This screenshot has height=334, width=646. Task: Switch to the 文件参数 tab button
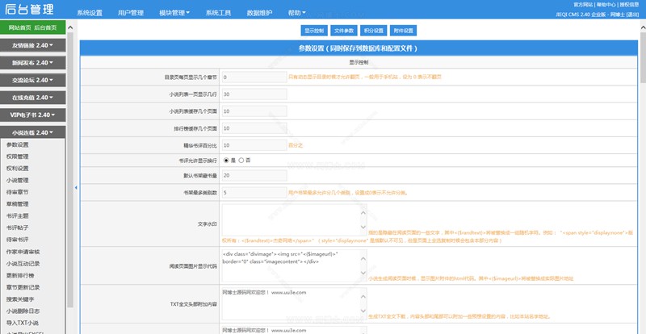[344, 31]
